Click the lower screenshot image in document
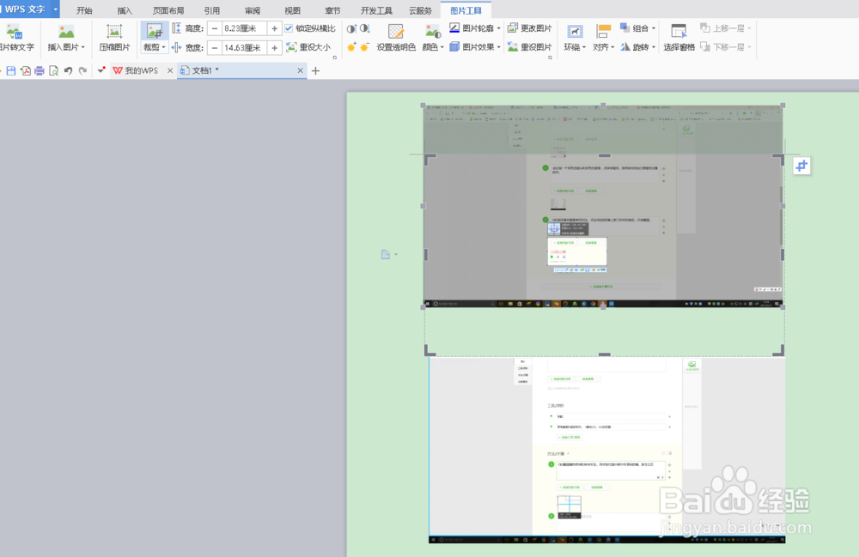The image size is (859, 557). [x=607, y=450]
